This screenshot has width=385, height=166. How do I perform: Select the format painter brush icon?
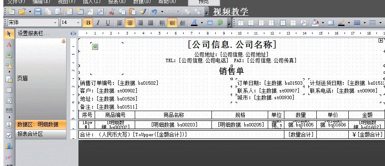coord(143,11)
